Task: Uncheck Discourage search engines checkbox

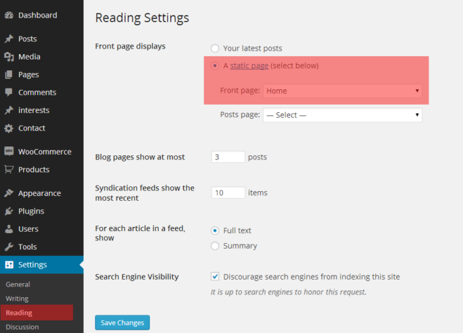Action: click(x=215, y=276)
